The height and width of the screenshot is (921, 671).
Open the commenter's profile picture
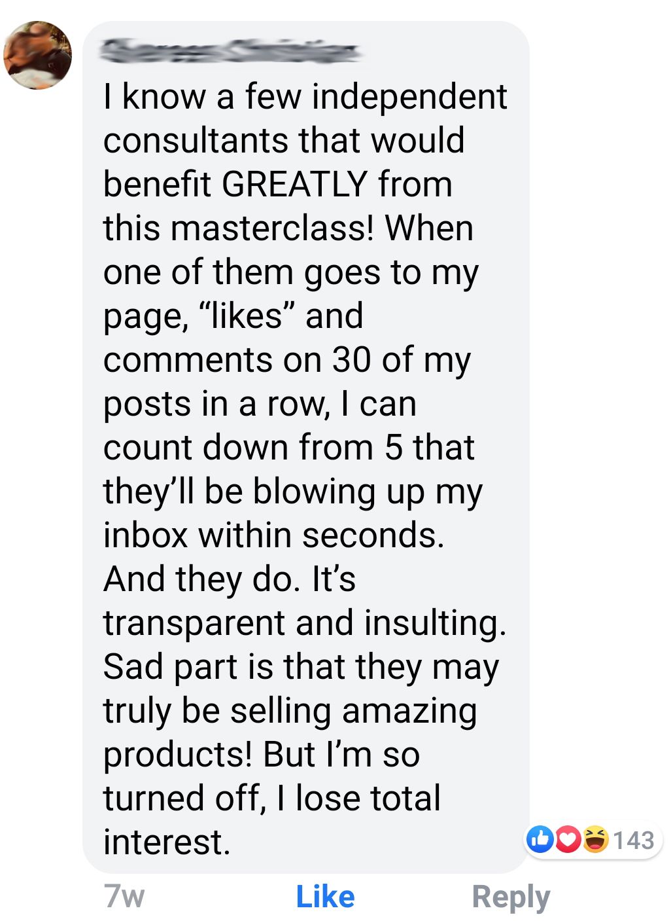[x=37, y=55]
